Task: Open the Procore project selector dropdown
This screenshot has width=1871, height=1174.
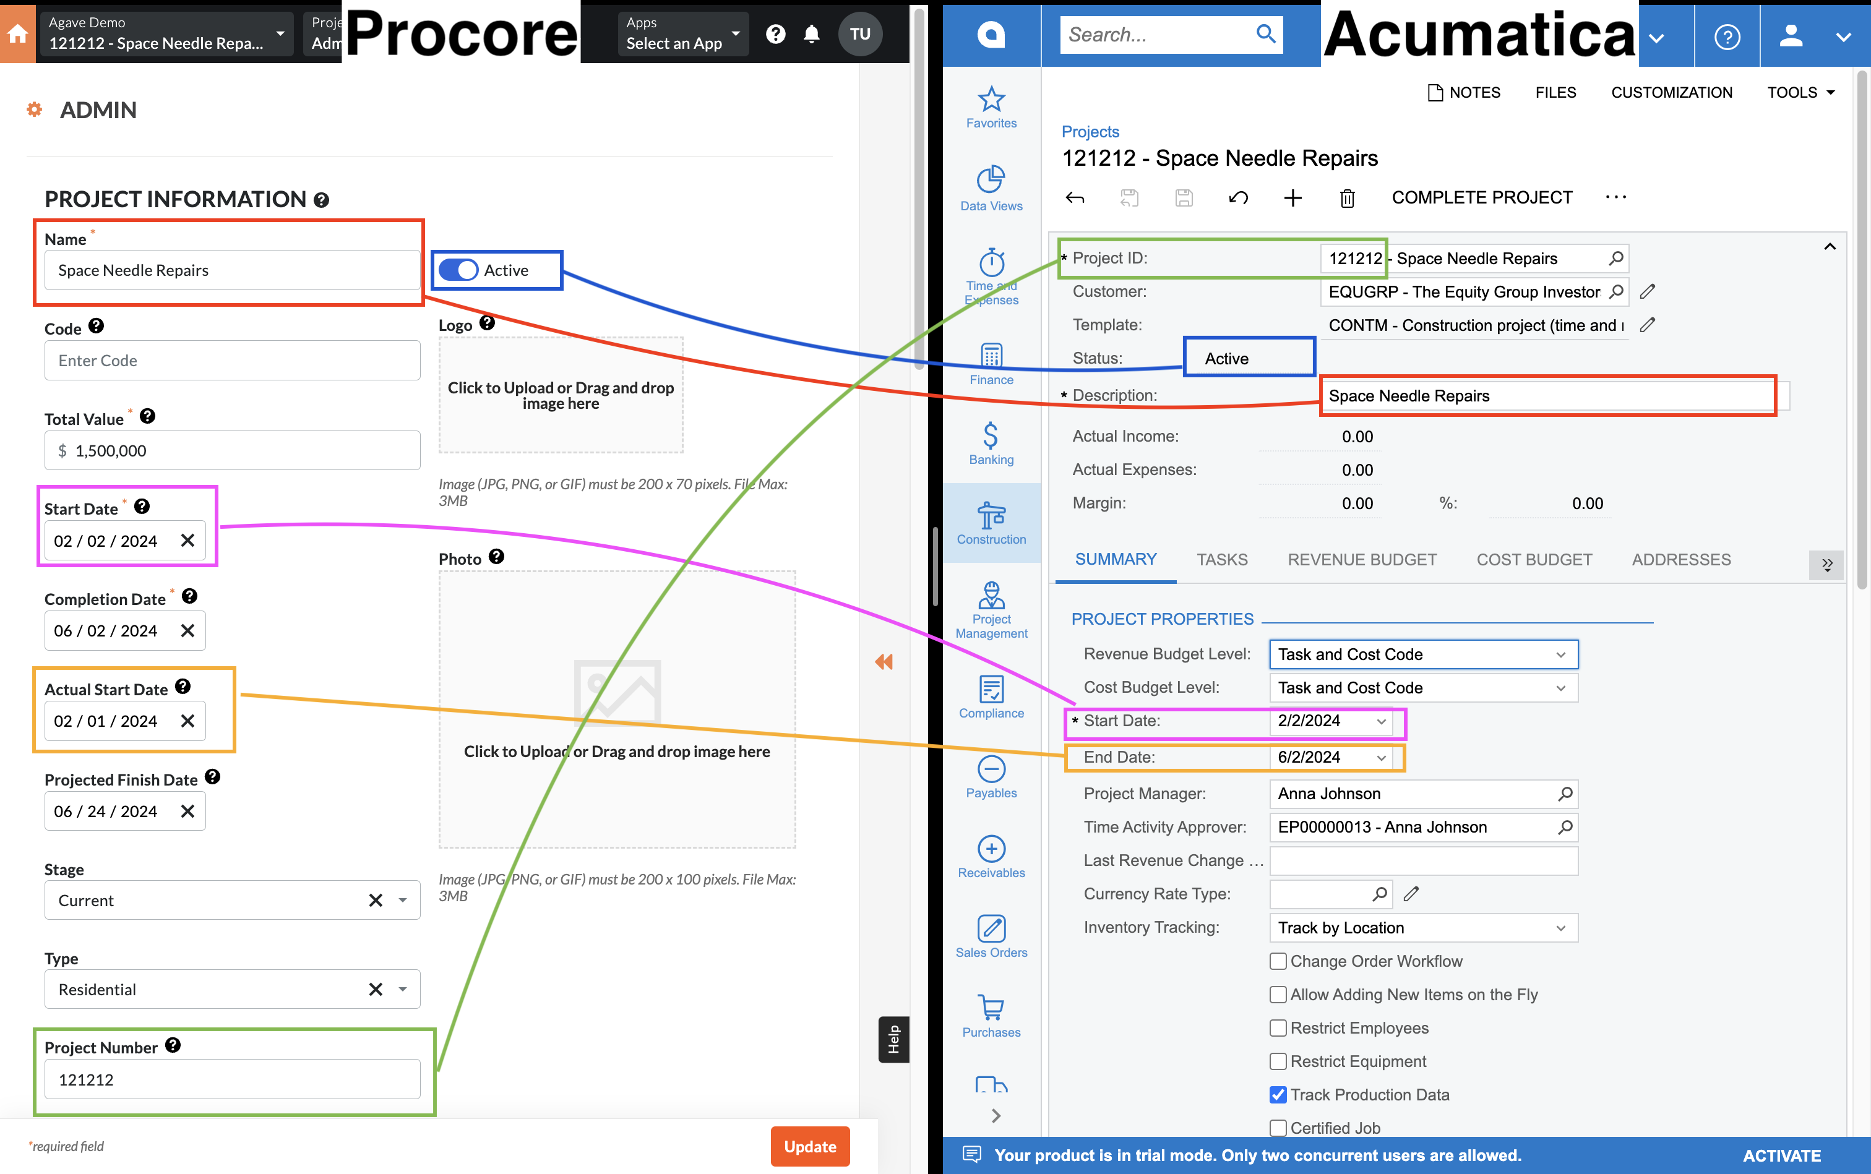Action: pos(167,33)
